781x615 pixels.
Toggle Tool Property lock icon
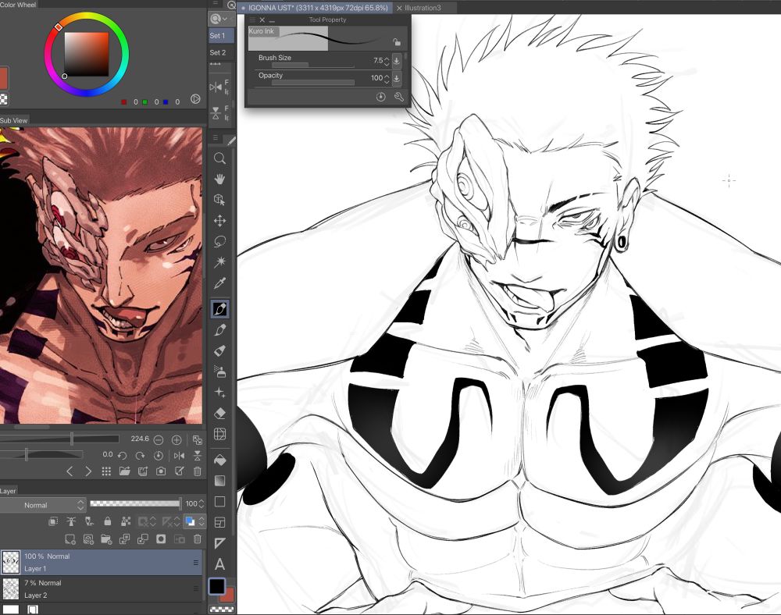coord(397,42)
